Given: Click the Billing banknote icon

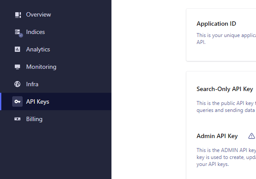Looking at the screenshot, I should [x=17, y=119].
